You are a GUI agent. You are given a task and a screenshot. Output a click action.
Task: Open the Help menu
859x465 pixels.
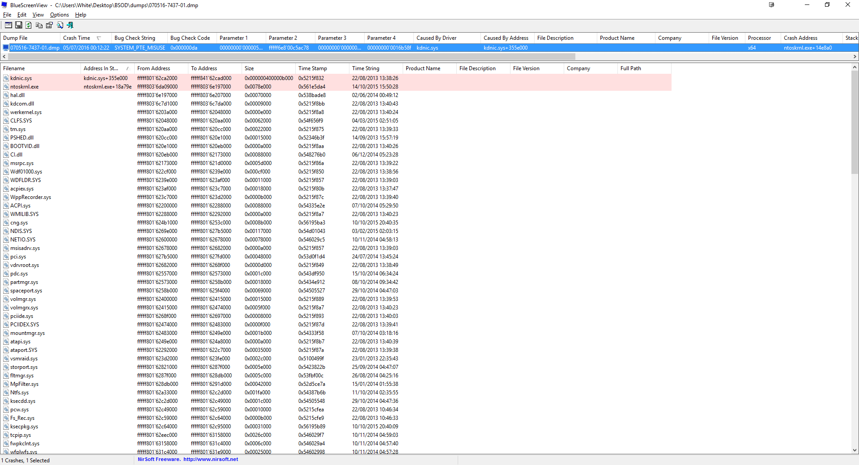[81, 15]
